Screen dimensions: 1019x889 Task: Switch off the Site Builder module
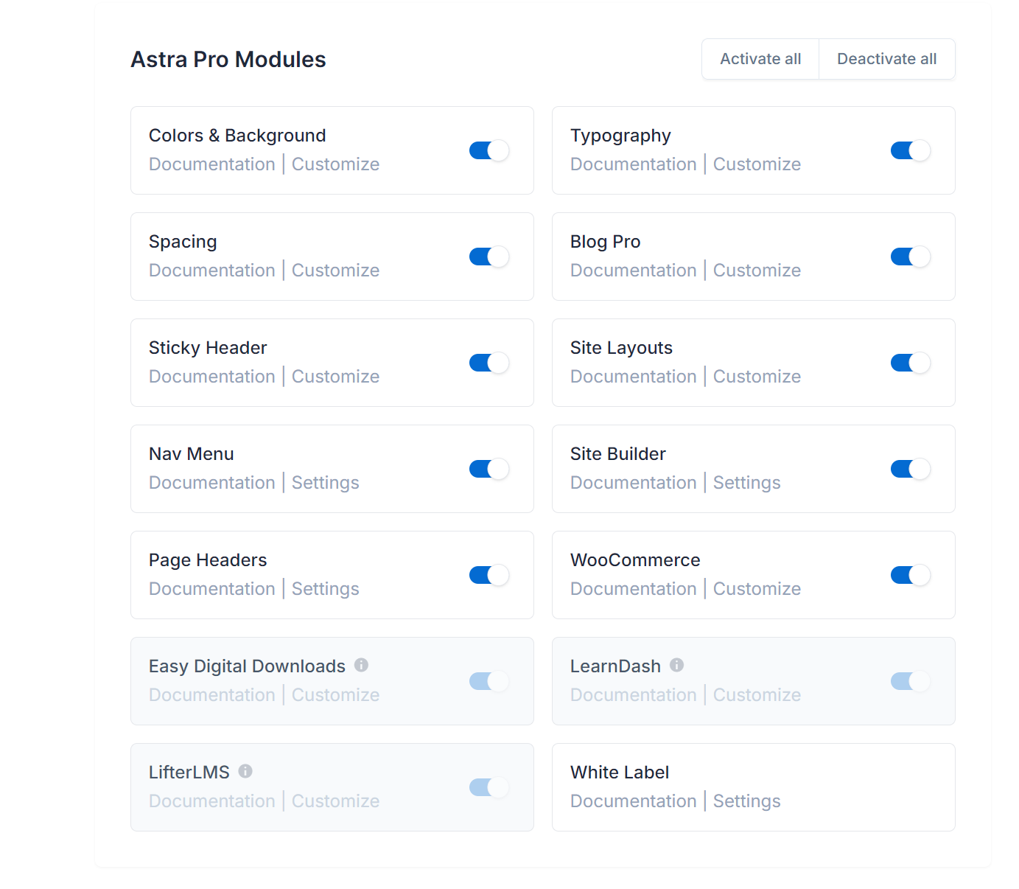pos(910,469)
